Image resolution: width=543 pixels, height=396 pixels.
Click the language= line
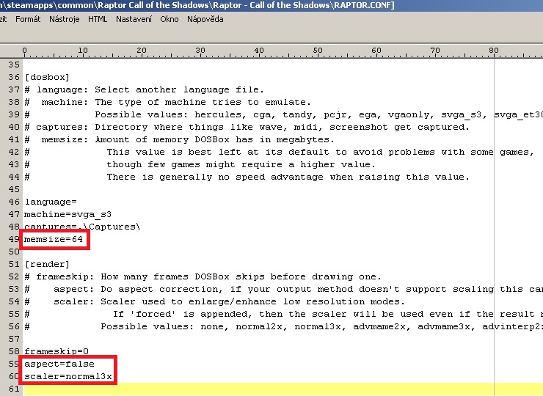51,202
